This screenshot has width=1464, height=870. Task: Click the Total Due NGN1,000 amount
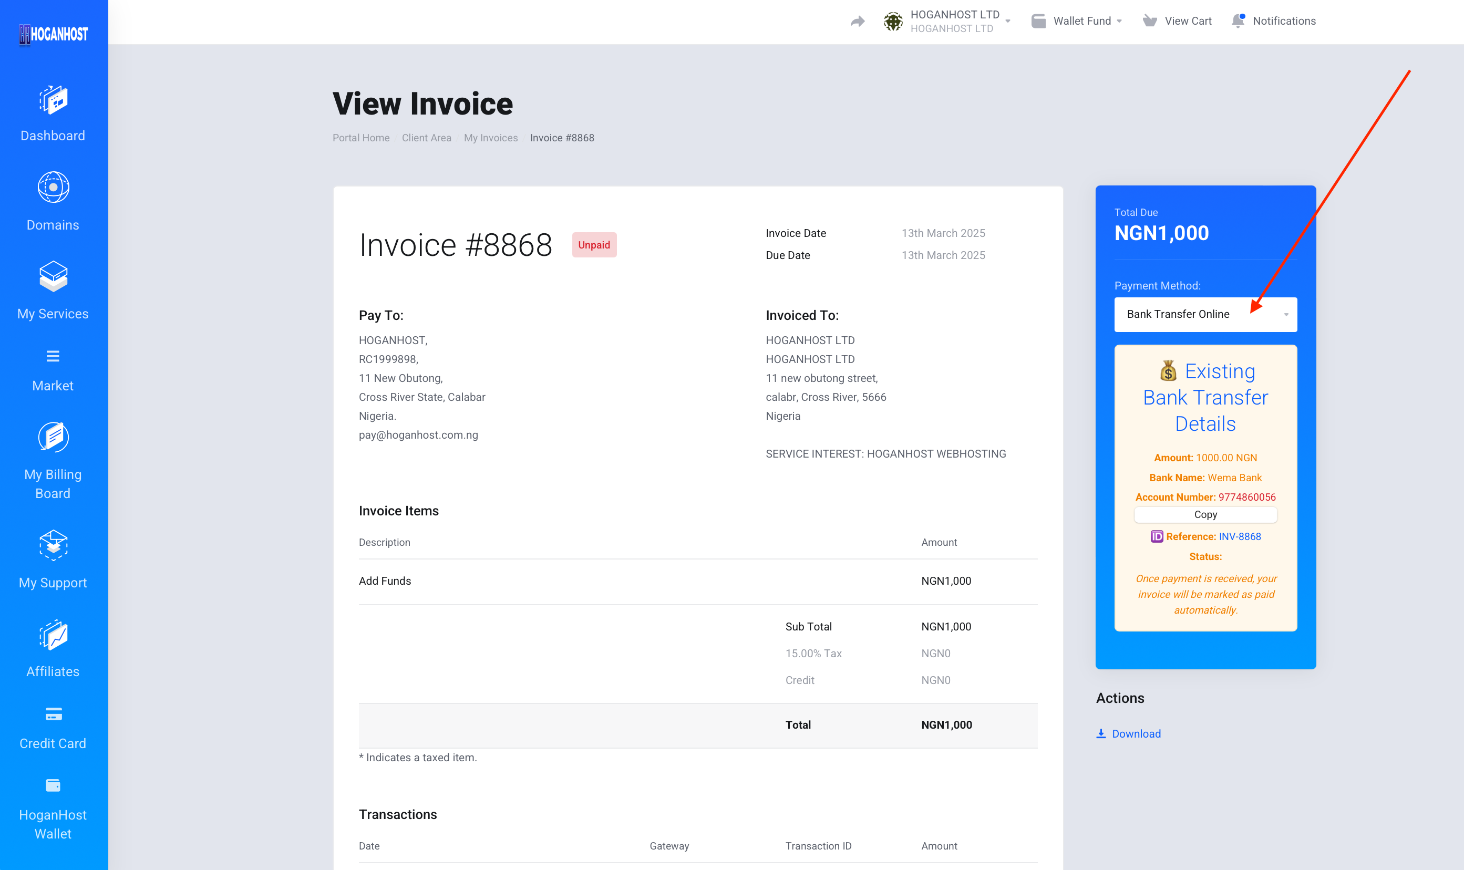[x=1161, y=233]
